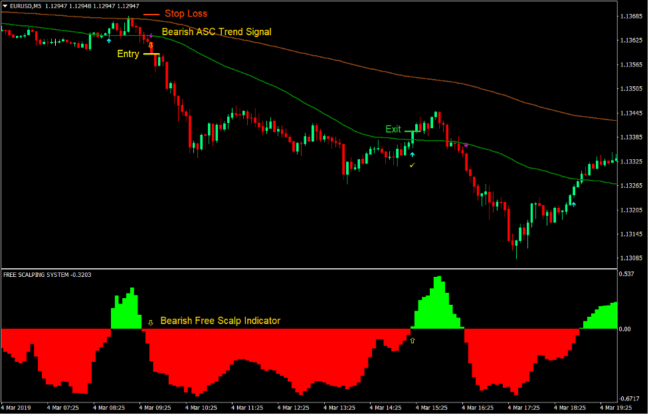Expand the EURUSD,M5 chart symbol dropdown
This screenshot has width=649, height=415.
[x=5, y=5]
